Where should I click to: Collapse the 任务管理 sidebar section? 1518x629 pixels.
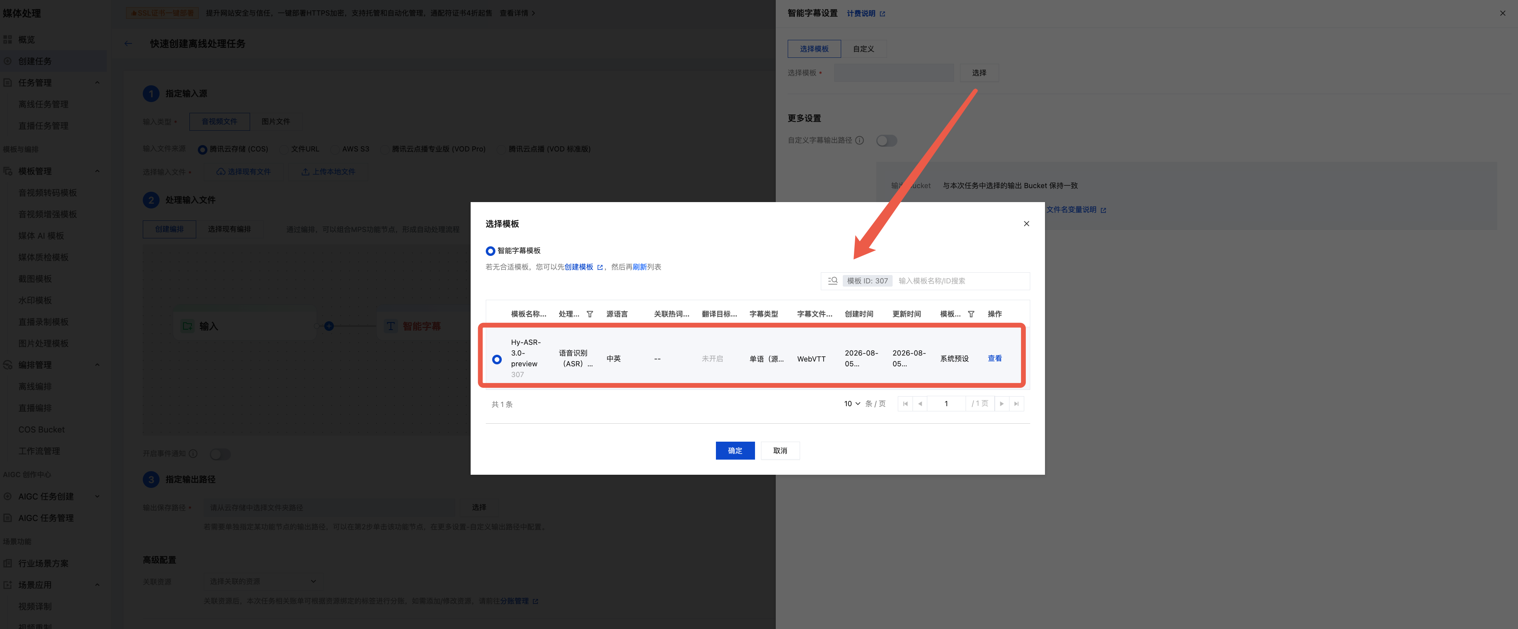coord(97,83)
